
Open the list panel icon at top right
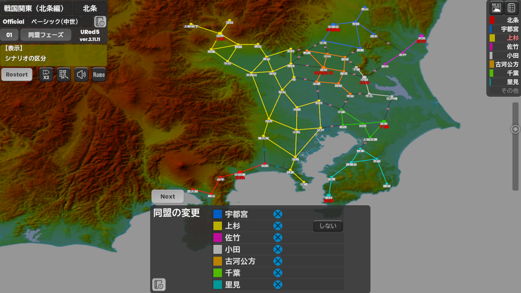tap(512, 7)
